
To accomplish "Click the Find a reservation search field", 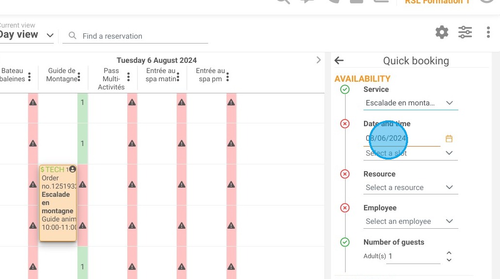I will click(x=135, y=36).
